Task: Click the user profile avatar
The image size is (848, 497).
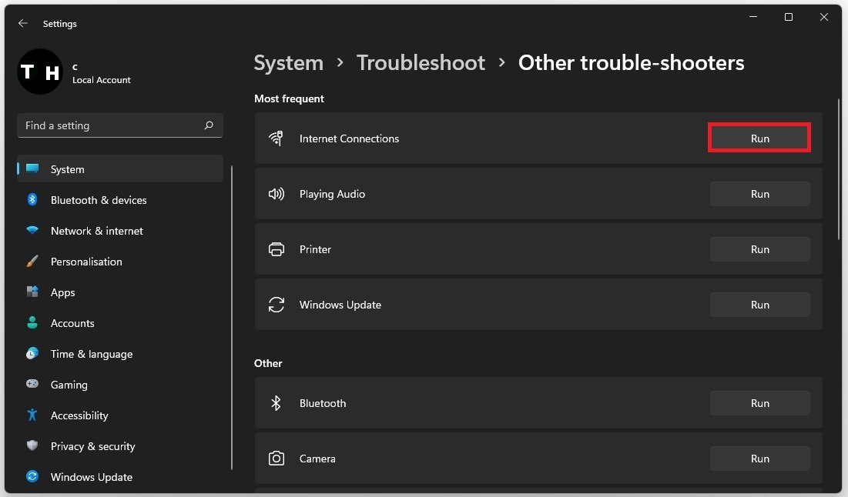Action: coord(39,72)
